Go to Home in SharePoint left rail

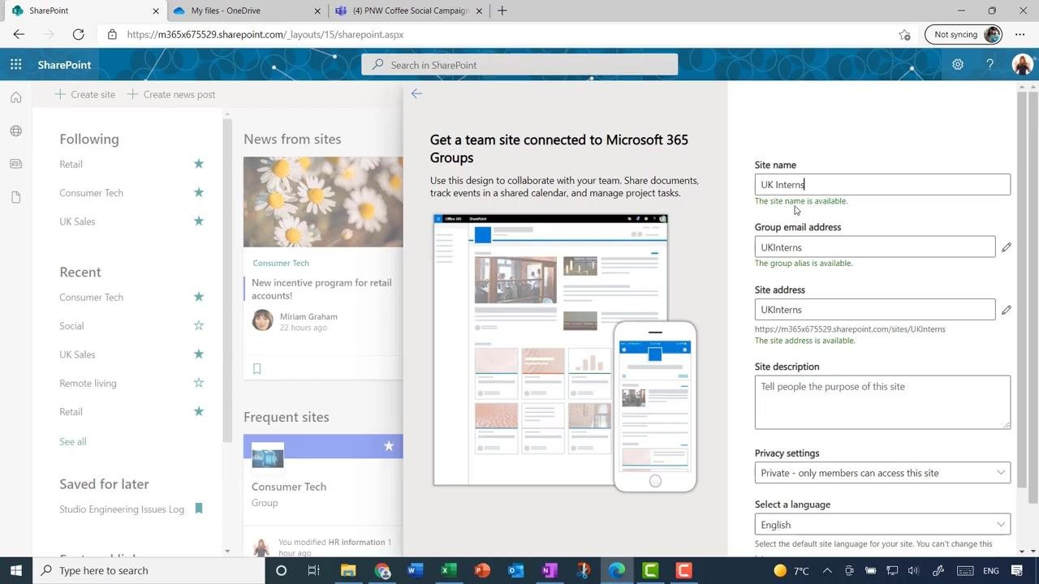point(15,97)
